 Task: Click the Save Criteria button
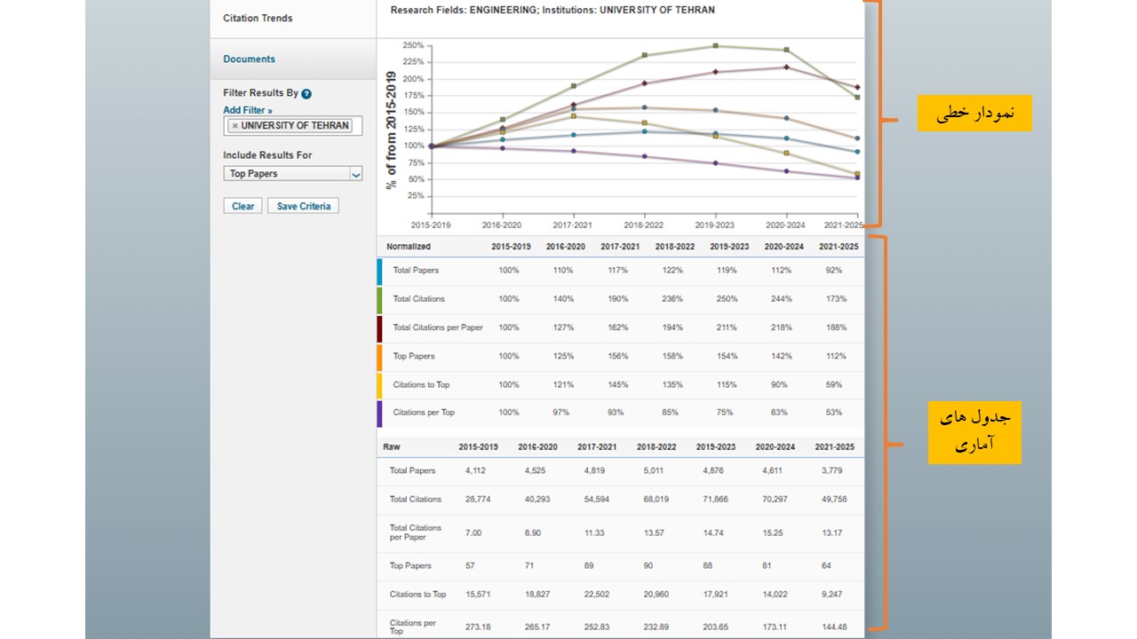click(x=303, y=206)
